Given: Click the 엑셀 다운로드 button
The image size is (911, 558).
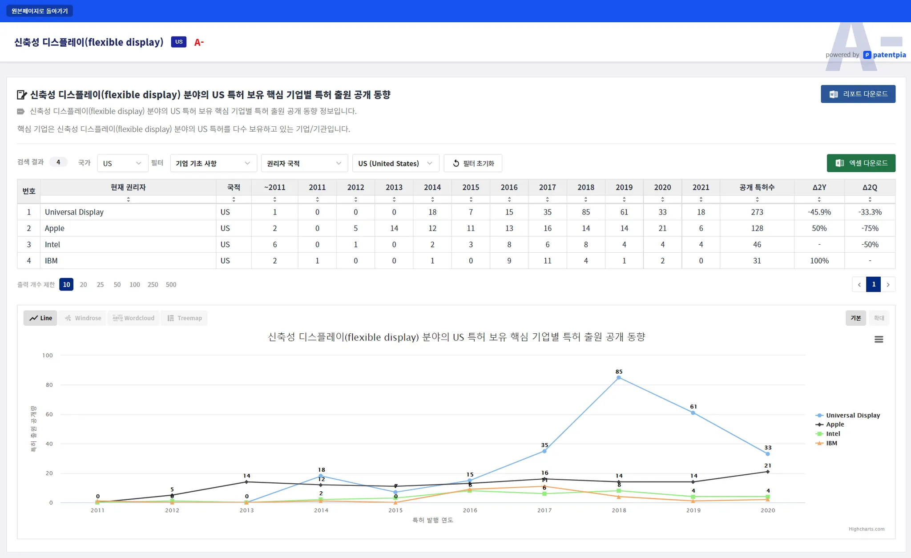Looking at the screenshot, I should pos(861,163).
